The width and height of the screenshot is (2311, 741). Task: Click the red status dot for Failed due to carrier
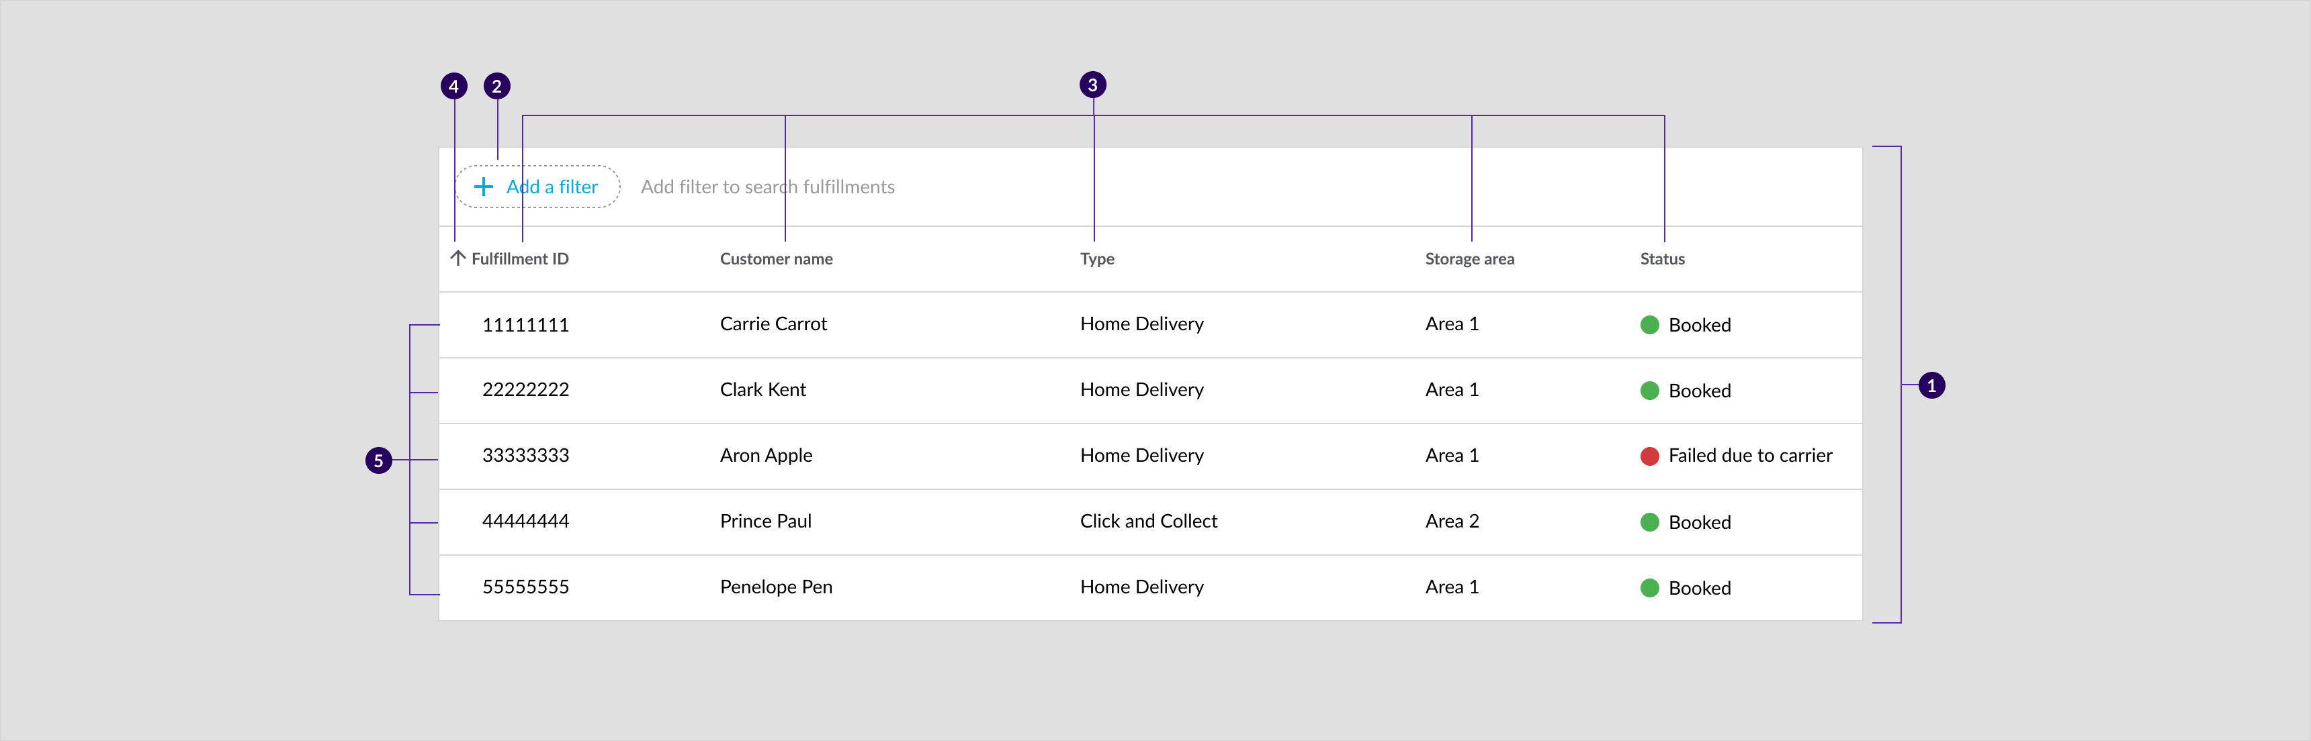point(1649,456)
